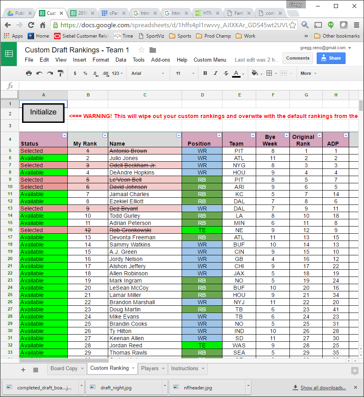This screenshot has width=364, height=397.
Task: Add a new sheet
Action: pyautogui.click(x=23, y=370)
